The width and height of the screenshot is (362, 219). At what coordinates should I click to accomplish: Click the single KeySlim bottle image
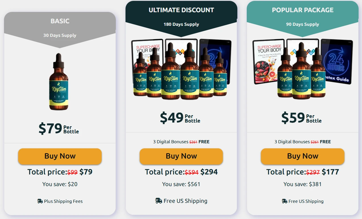58,82
